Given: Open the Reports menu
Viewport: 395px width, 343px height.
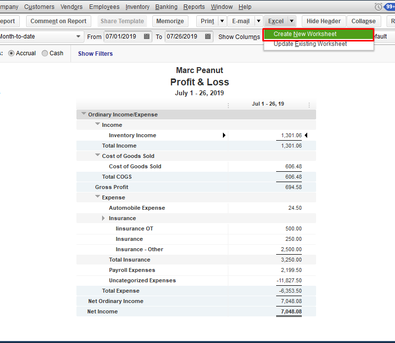Looking at the screenshot, I should pyautogui.click(x=194, y=7).
